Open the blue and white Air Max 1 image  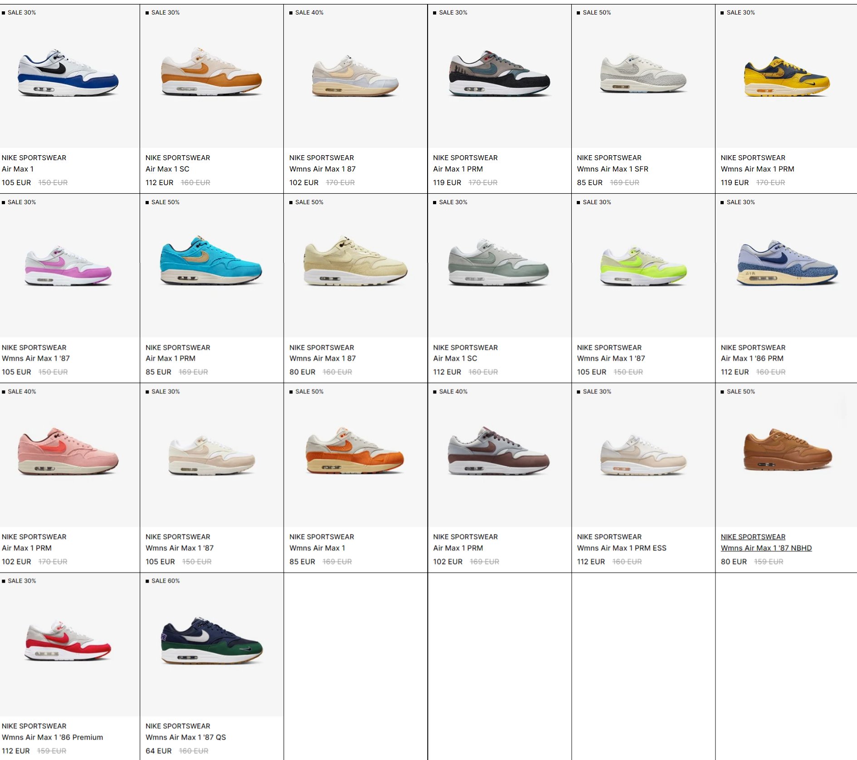click(68, 73)
